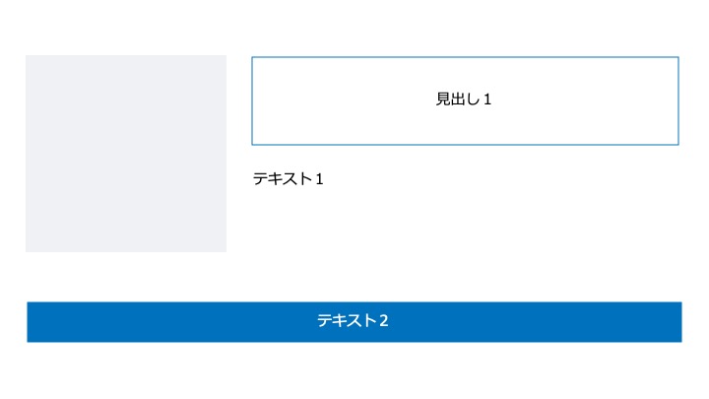Click the 見出し1 heading text

coord(463,100)
